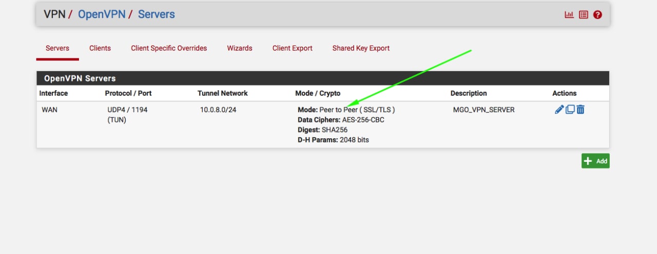This screenshot has height=254, width=657.
Task: Select the Digest: SHA256 text
Action: click(322, 130)
